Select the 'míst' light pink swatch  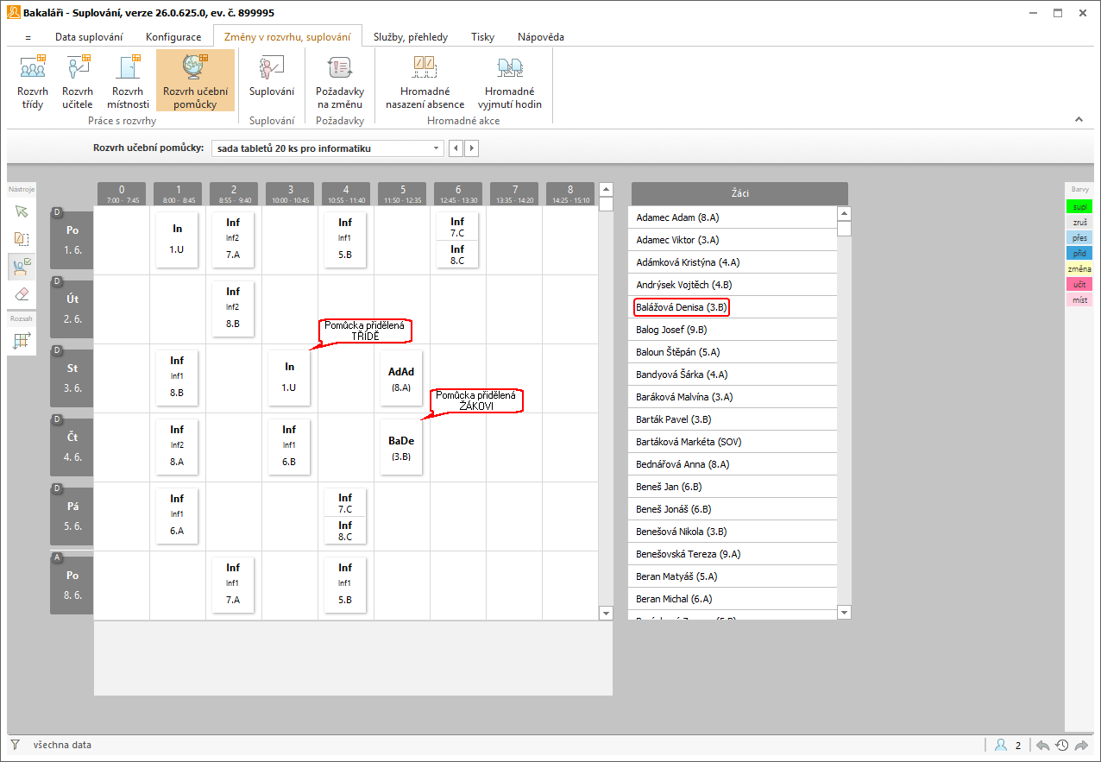[x=1079, y=299]
